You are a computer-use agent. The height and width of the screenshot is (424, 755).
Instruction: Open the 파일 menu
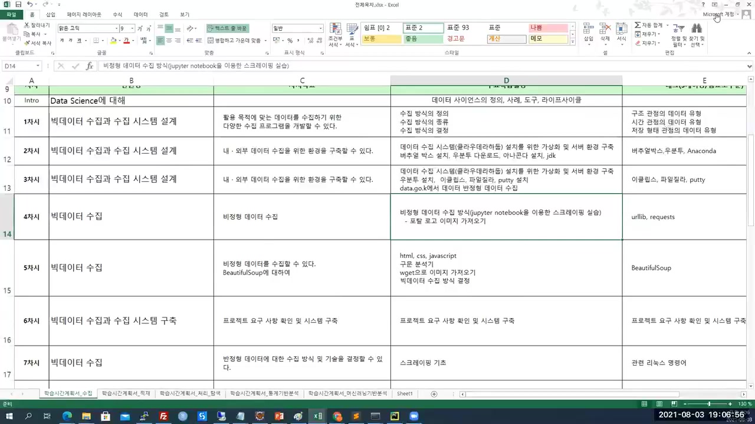coord(11,14)
